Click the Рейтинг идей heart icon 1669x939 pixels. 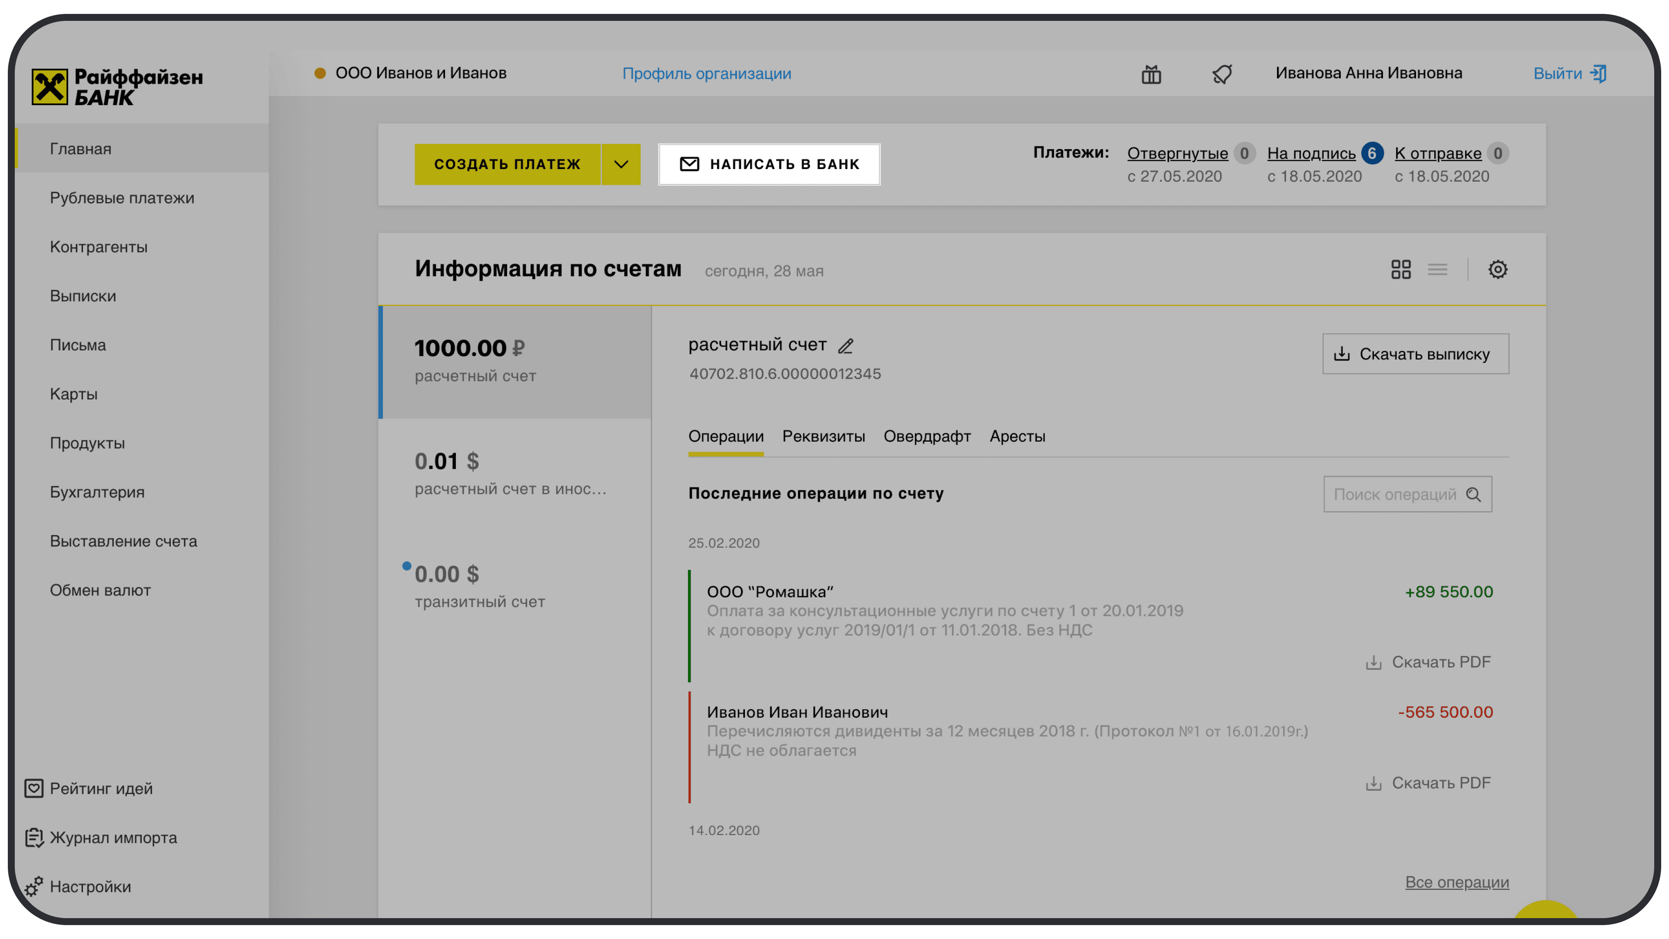click(x=34, y=789)
